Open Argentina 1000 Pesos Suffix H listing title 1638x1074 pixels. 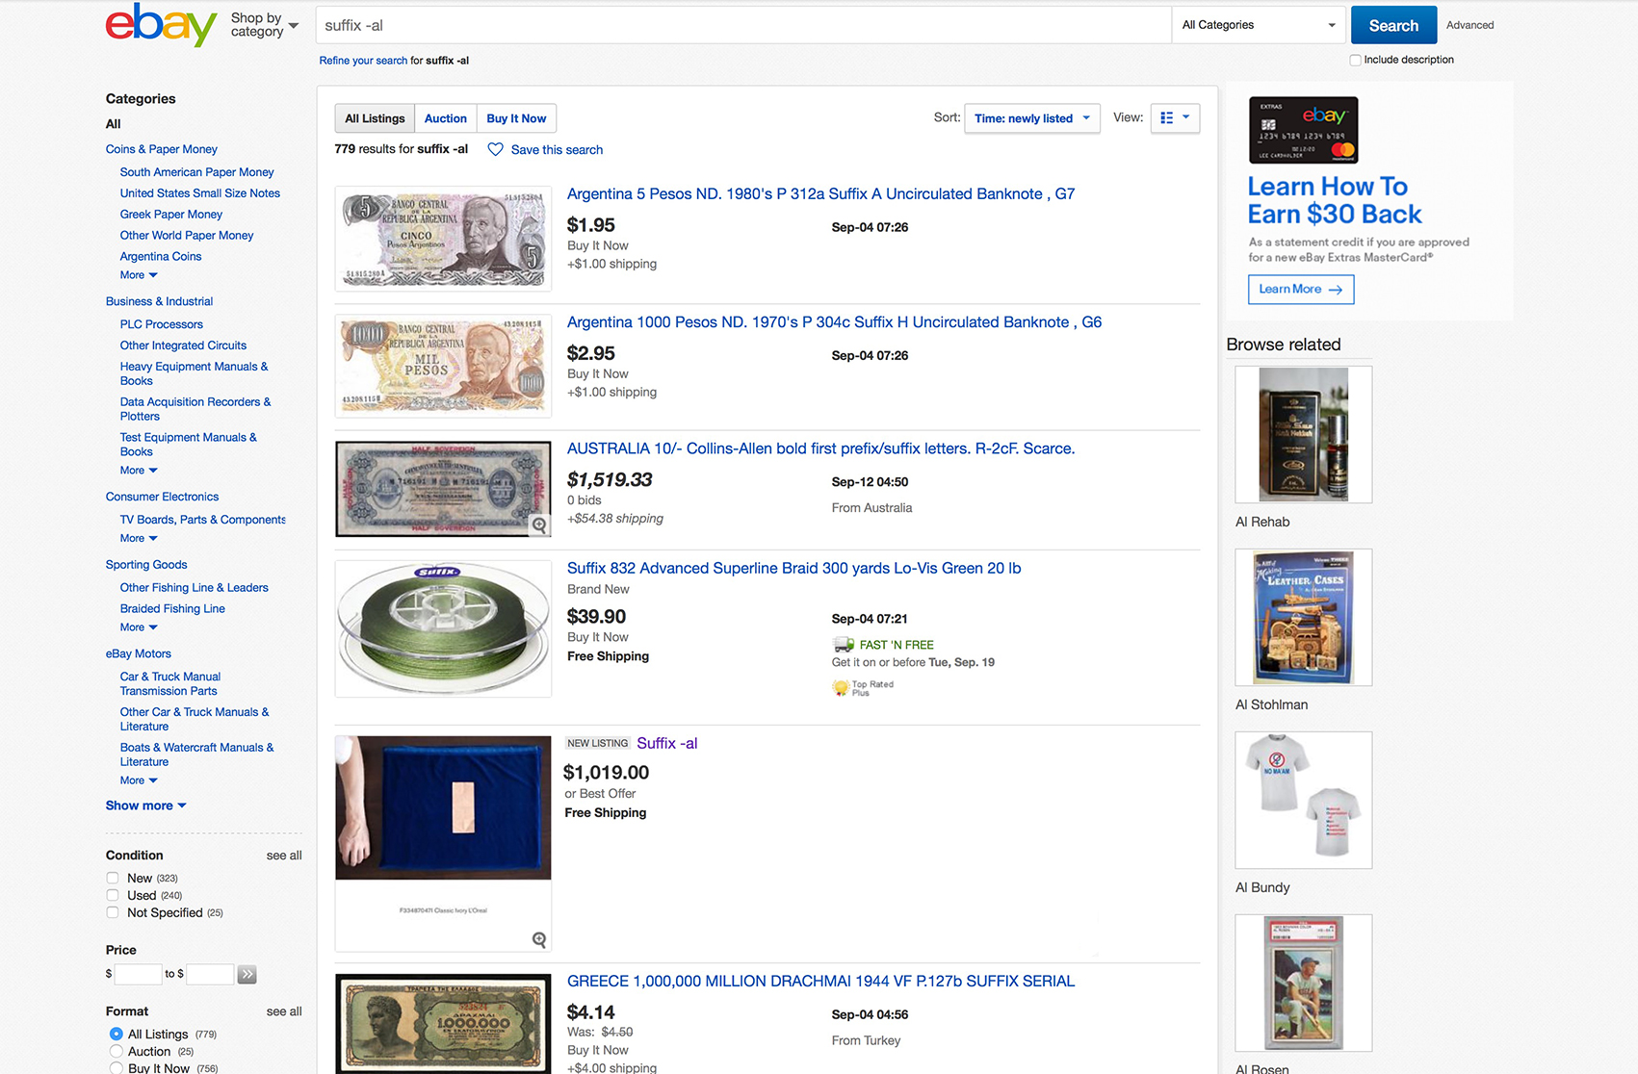point(834,322)
